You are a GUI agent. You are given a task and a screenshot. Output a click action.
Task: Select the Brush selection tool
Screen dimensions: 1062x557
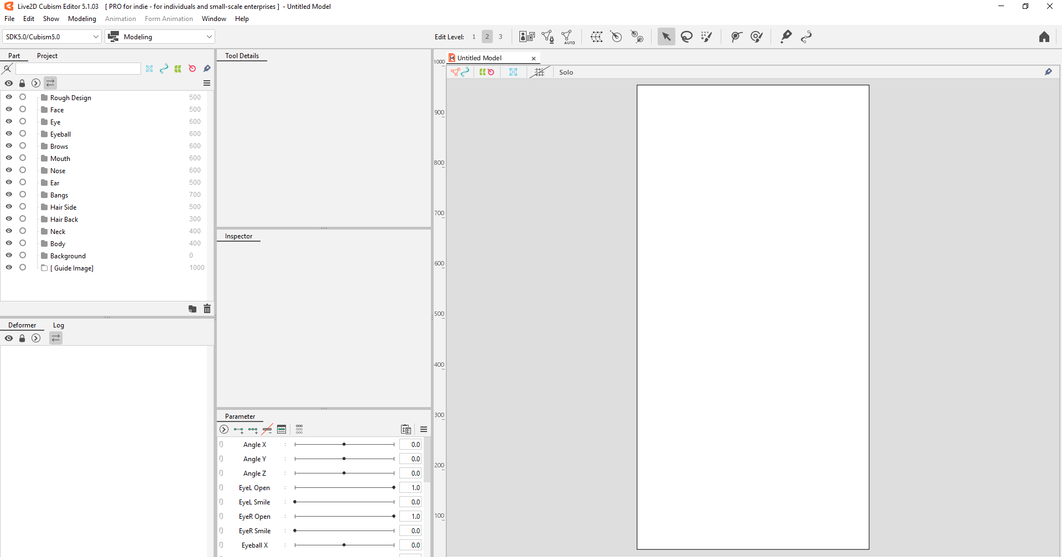[x=706, y=37]
